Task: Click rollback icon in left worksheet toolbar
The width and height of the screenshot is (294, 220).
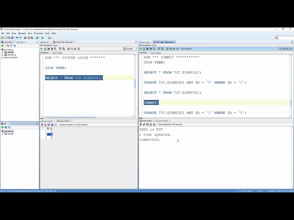Action: pyautogui.click(x=63, y=49)
